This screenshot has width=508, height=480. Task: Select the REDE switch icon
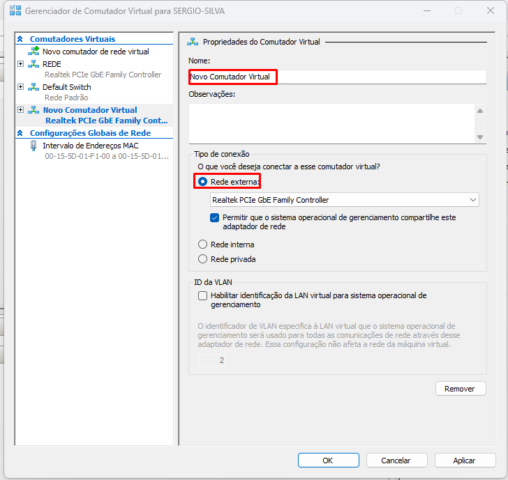(x=33, y=64)
